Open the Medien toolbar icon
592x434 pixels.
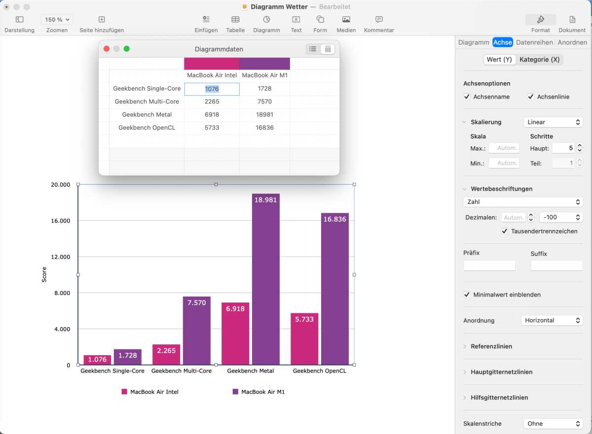tap(346, 20)
